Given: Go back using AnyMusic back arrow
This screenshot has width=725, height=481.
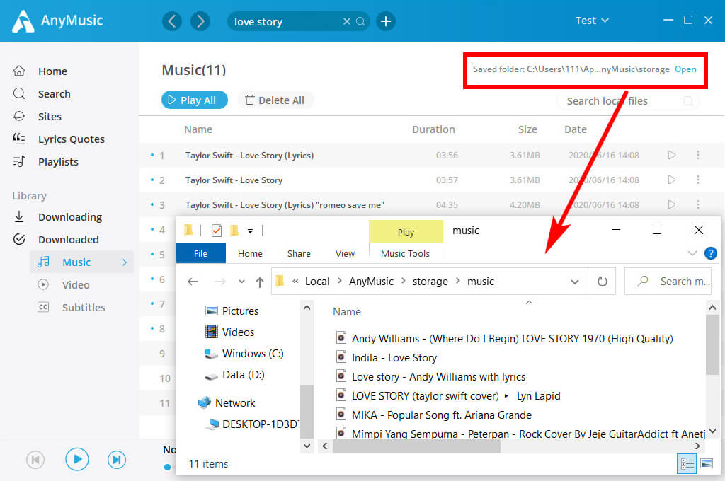Looking at the screenshot, I should pyautogui.click(x=172, y=21).
